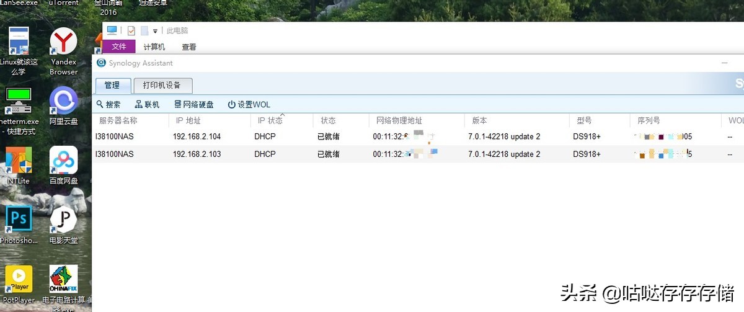Sort by 状态 column header

(x=340, y=121)
